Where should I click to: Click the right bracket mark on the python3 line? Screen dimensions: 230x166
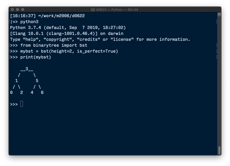(217, 22)
